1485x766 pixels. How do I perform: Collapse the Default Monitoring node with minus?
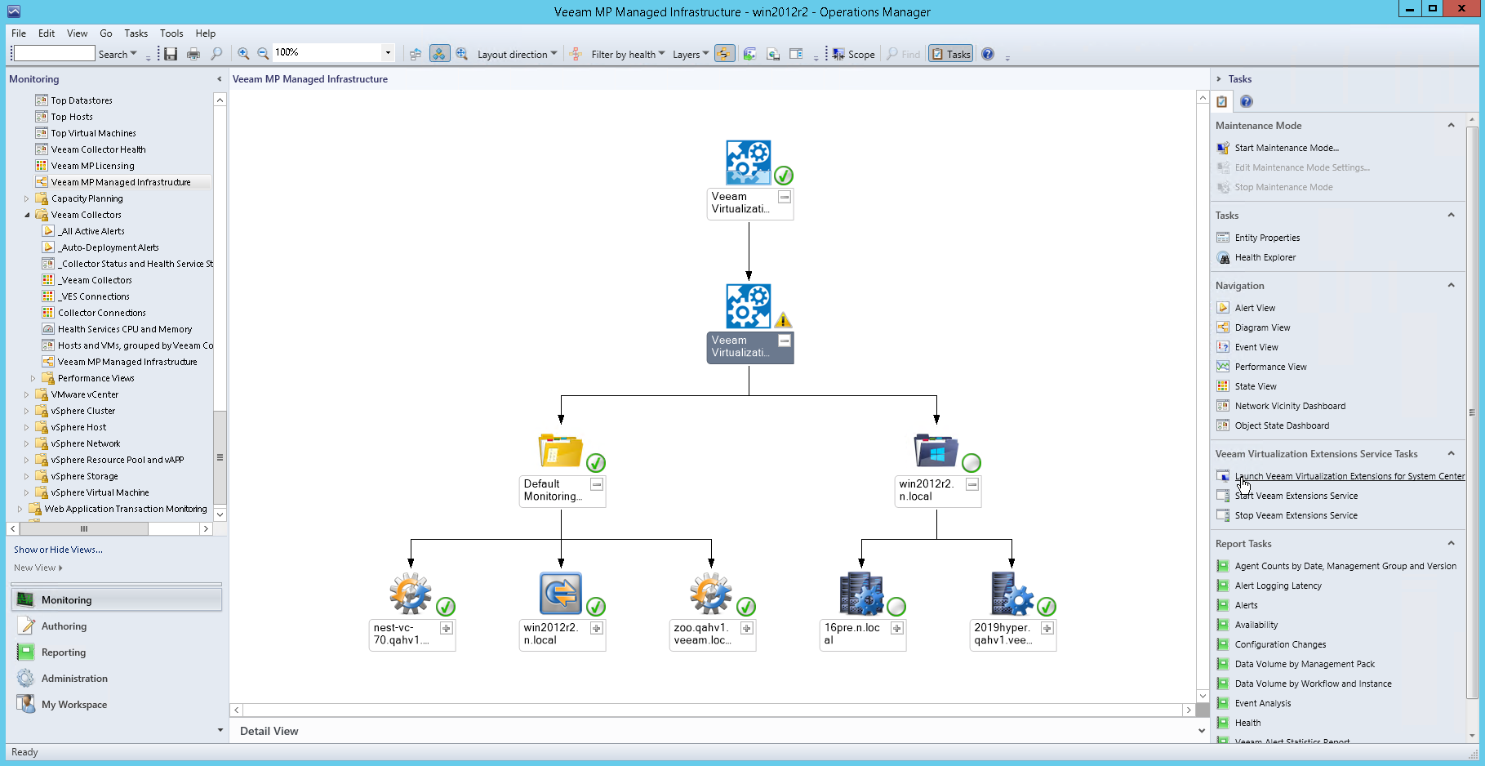click(597, 484)
